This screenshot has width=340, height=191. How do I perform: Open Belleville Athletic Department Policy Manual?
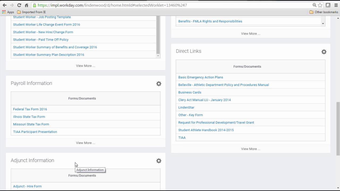point(223,85)
